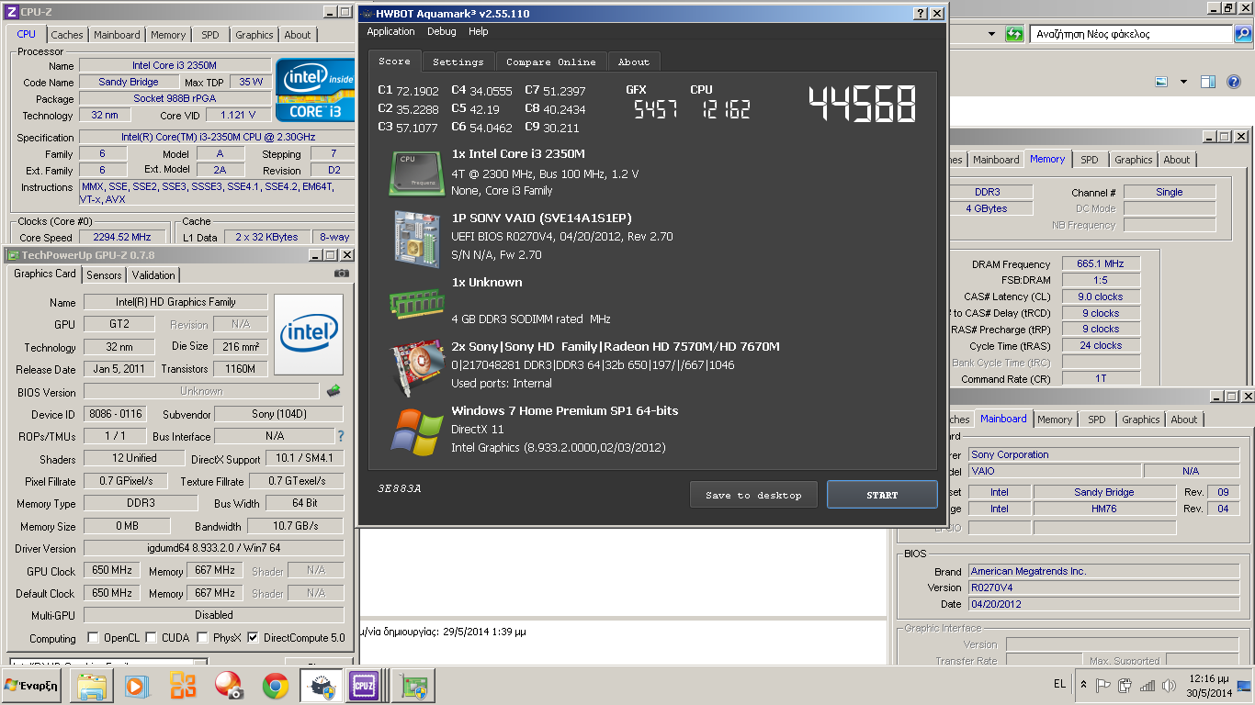Viewport: 1255px width, 705px height.
Task: Click the red ball camera taskbar icon
Action: point(229,686)
